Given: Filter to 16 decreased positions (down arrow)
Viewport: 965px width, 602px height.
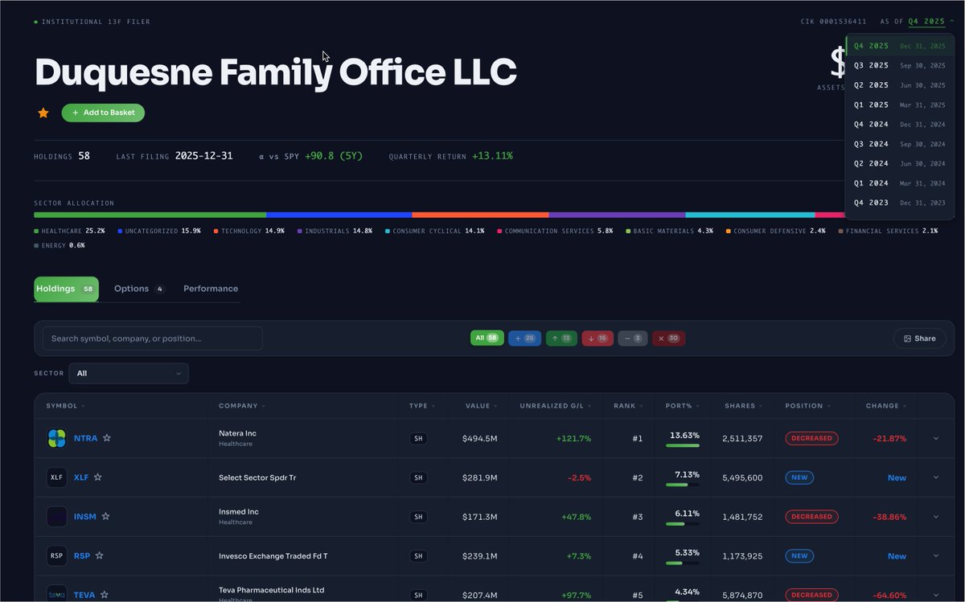Looking at the screenshot, I should click(x=597, y=338).
